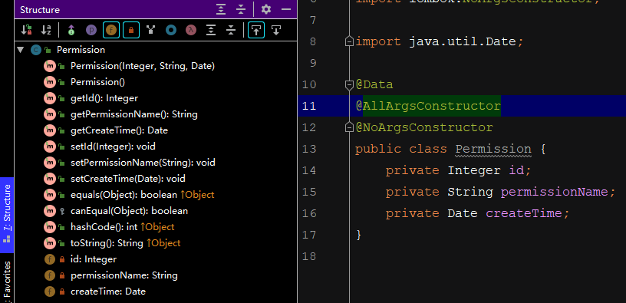626x303 pixels.
Task: Click the Permission class name in editor
Action: pos(493,149)
